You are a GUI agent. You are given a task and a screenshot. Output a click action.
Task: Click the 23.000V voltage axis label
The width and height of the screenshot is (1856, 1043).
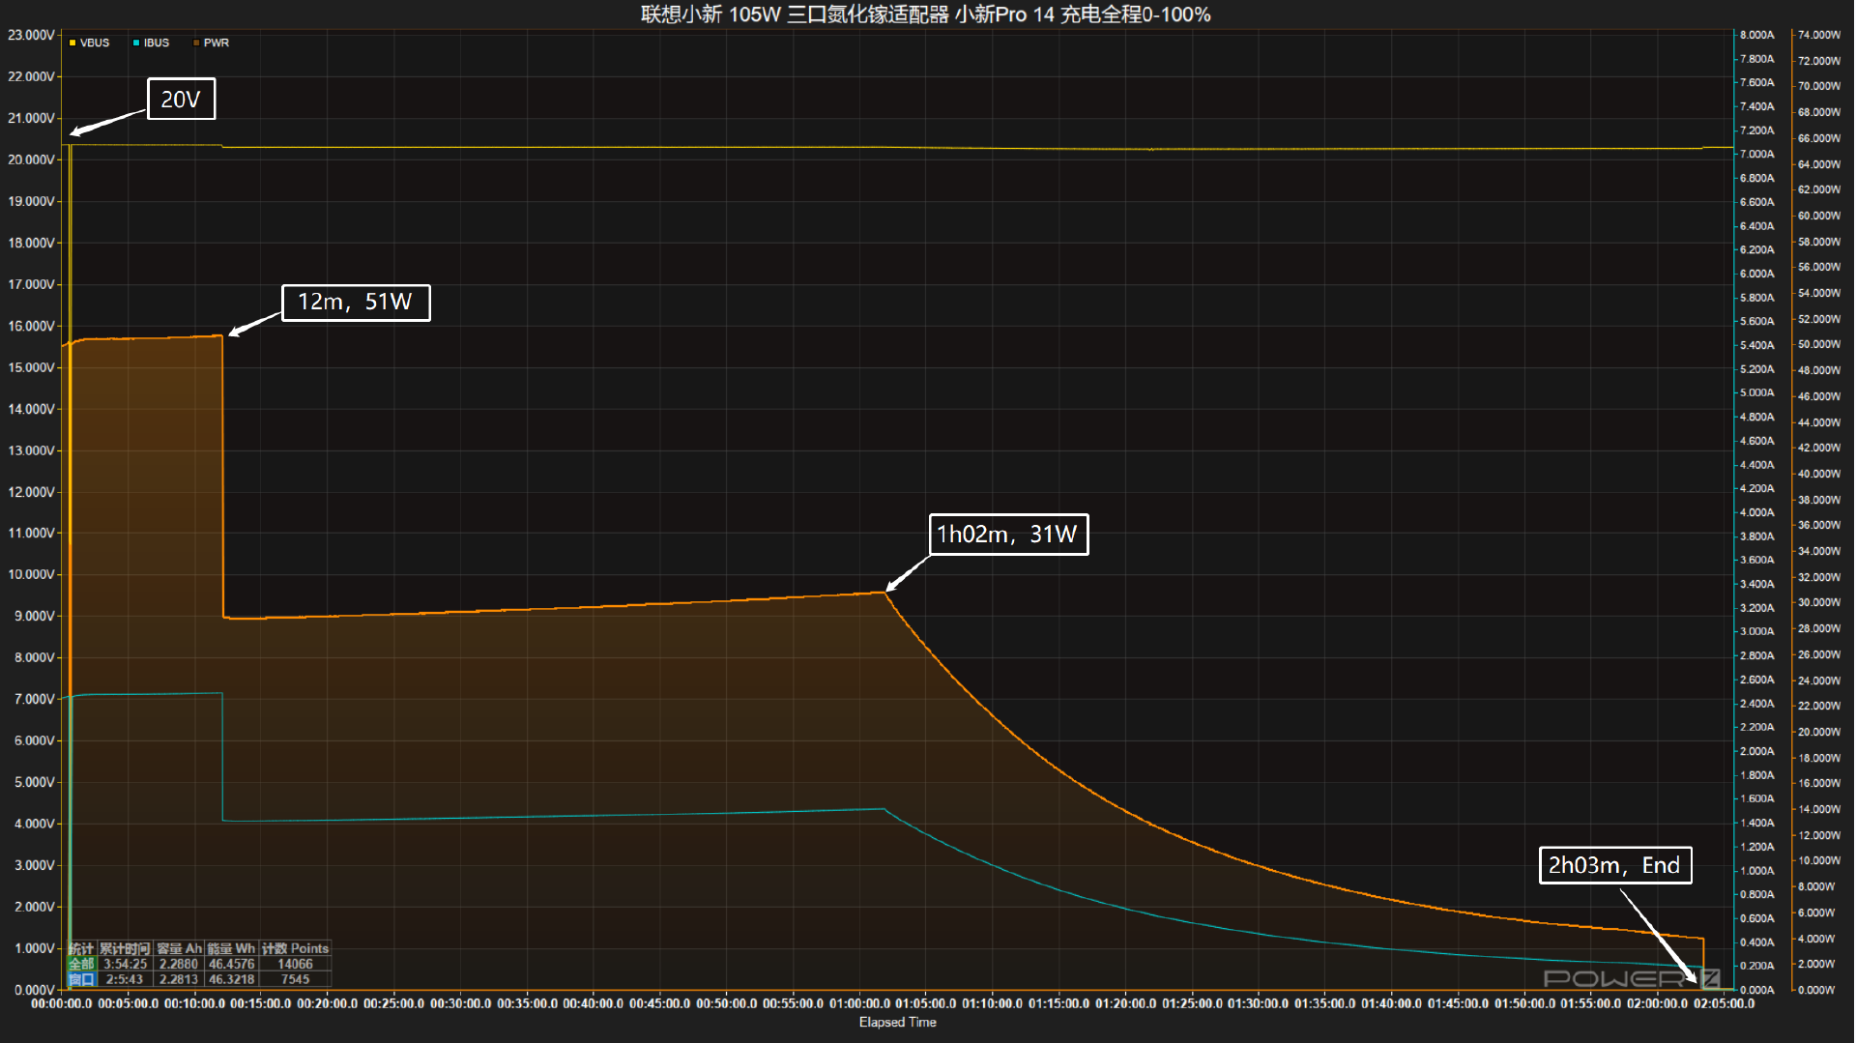pyautogui.click(x=31, y=35)
